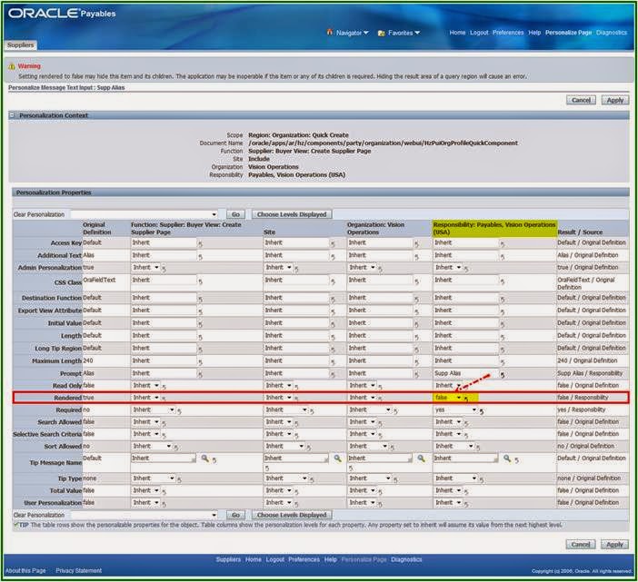Click the search icon in Site-level Tip Message Name
This screenshot has width=638, height=582.
[x=337, y=459]
